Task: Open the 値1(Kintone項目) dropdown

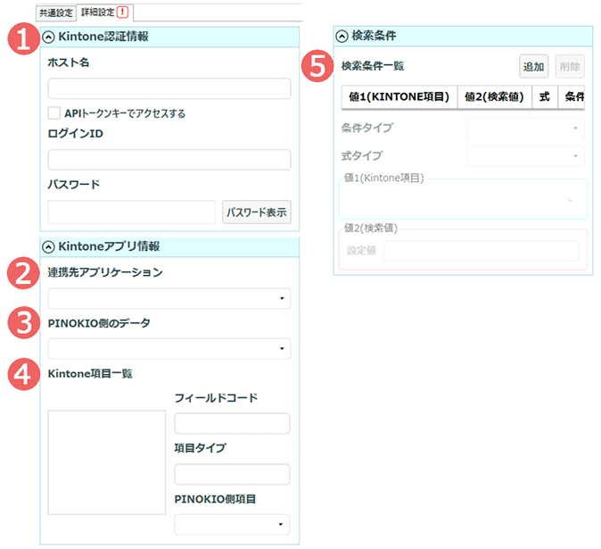Action: click(x=463, y=201)
